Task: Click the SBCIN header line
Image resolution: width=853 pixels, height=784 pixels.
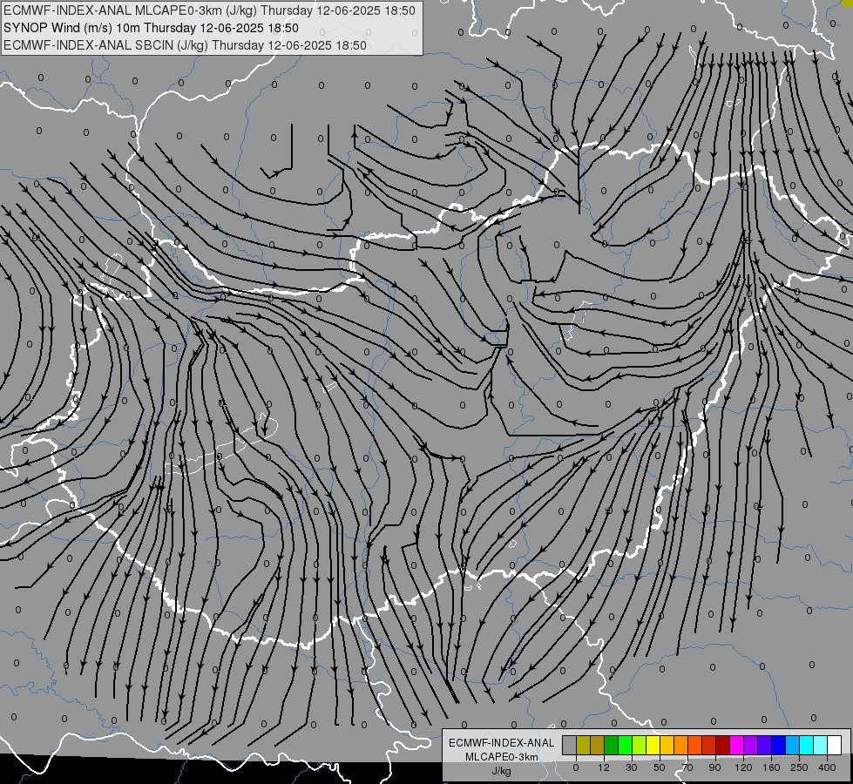Action: point(185,45)
